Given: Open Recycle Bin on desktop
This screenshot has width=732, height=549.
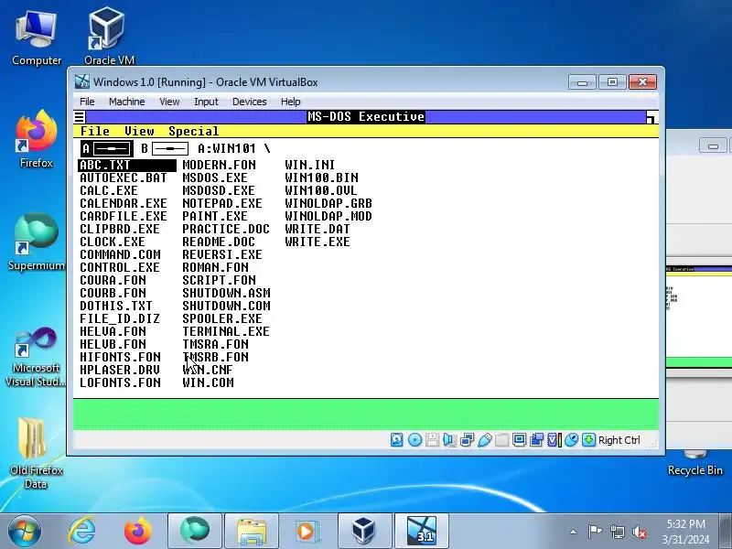Looking at the screenshot, I should pyautogui.click(x=694, y=464).
